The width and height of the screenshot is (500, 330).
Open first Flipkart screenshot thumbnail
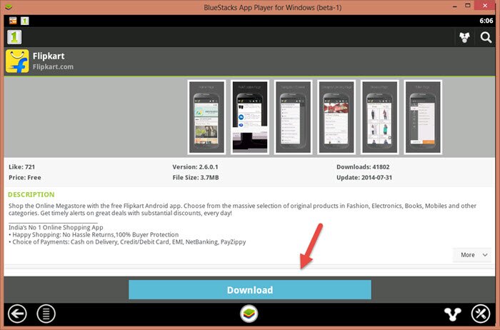206,117
